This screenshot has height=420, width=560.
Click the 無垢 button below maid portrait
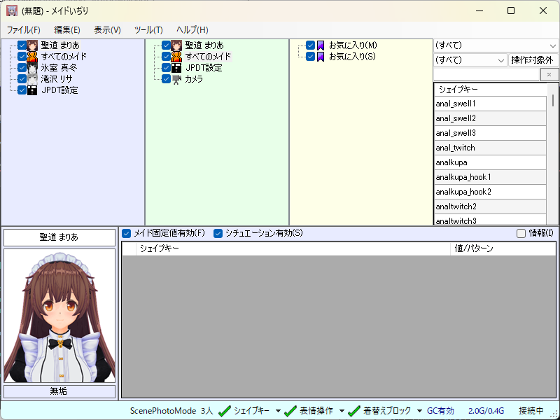pos(59,391)
